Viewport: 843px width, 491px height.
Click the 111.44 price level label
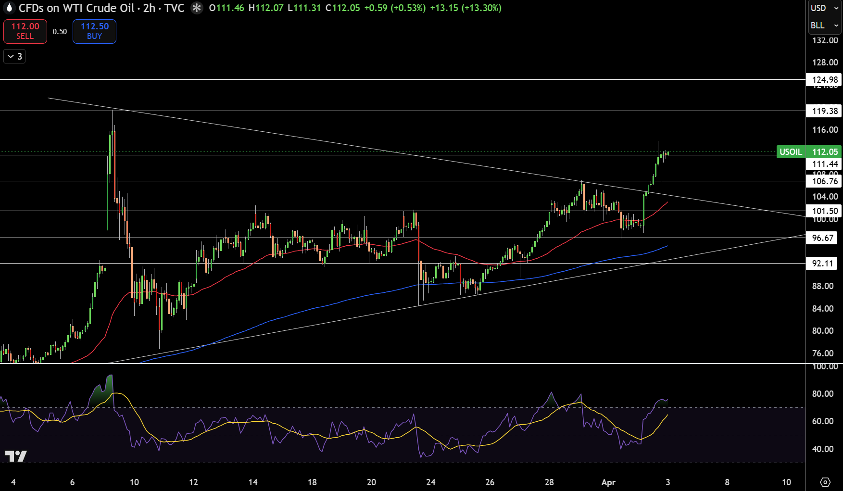(x=824, y=164)
